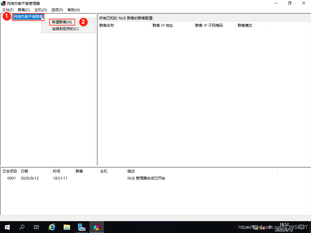Choose 新建群集(N) from the context menu
Viewport: 311px width, 233px height.
[x=62, y=22]
